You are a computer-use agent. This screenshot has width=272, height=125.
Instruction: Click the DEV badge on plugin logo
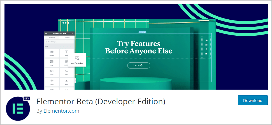point(27,98)
